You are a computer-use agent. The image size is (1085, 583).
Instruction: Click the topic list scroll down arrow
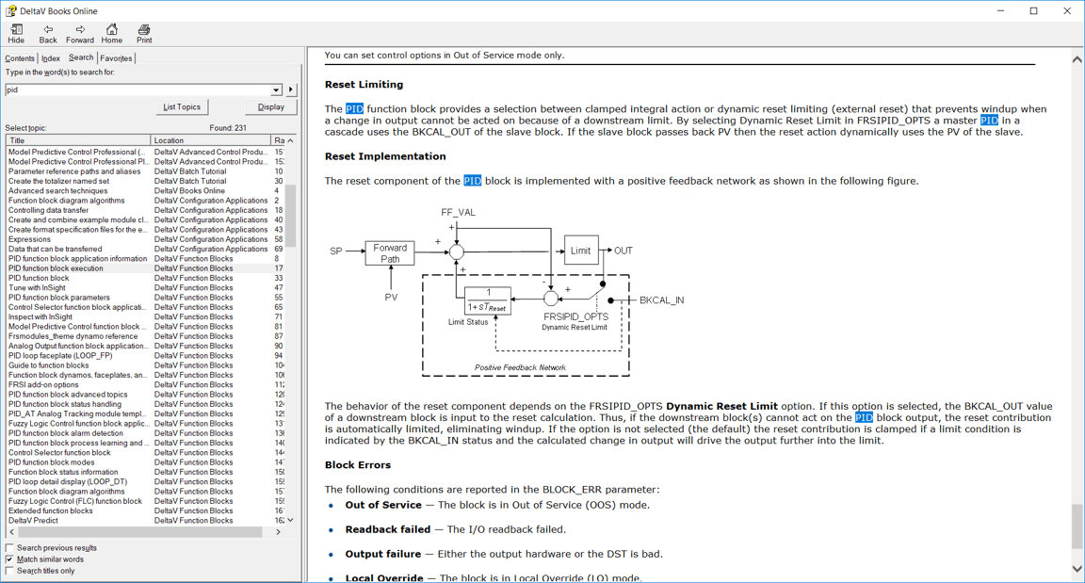[291, 520]
